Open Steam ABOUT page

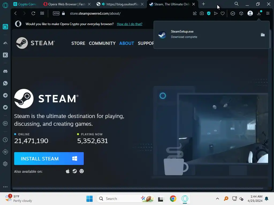[127, 43]
